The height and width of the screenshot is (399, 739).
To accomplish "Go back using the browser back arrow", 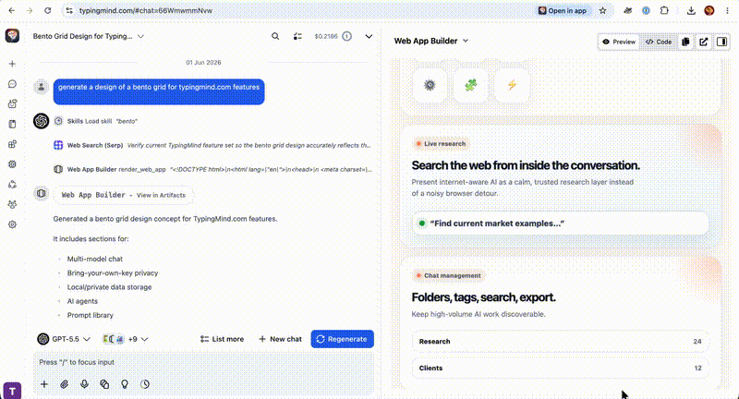I will pos(12,10).
